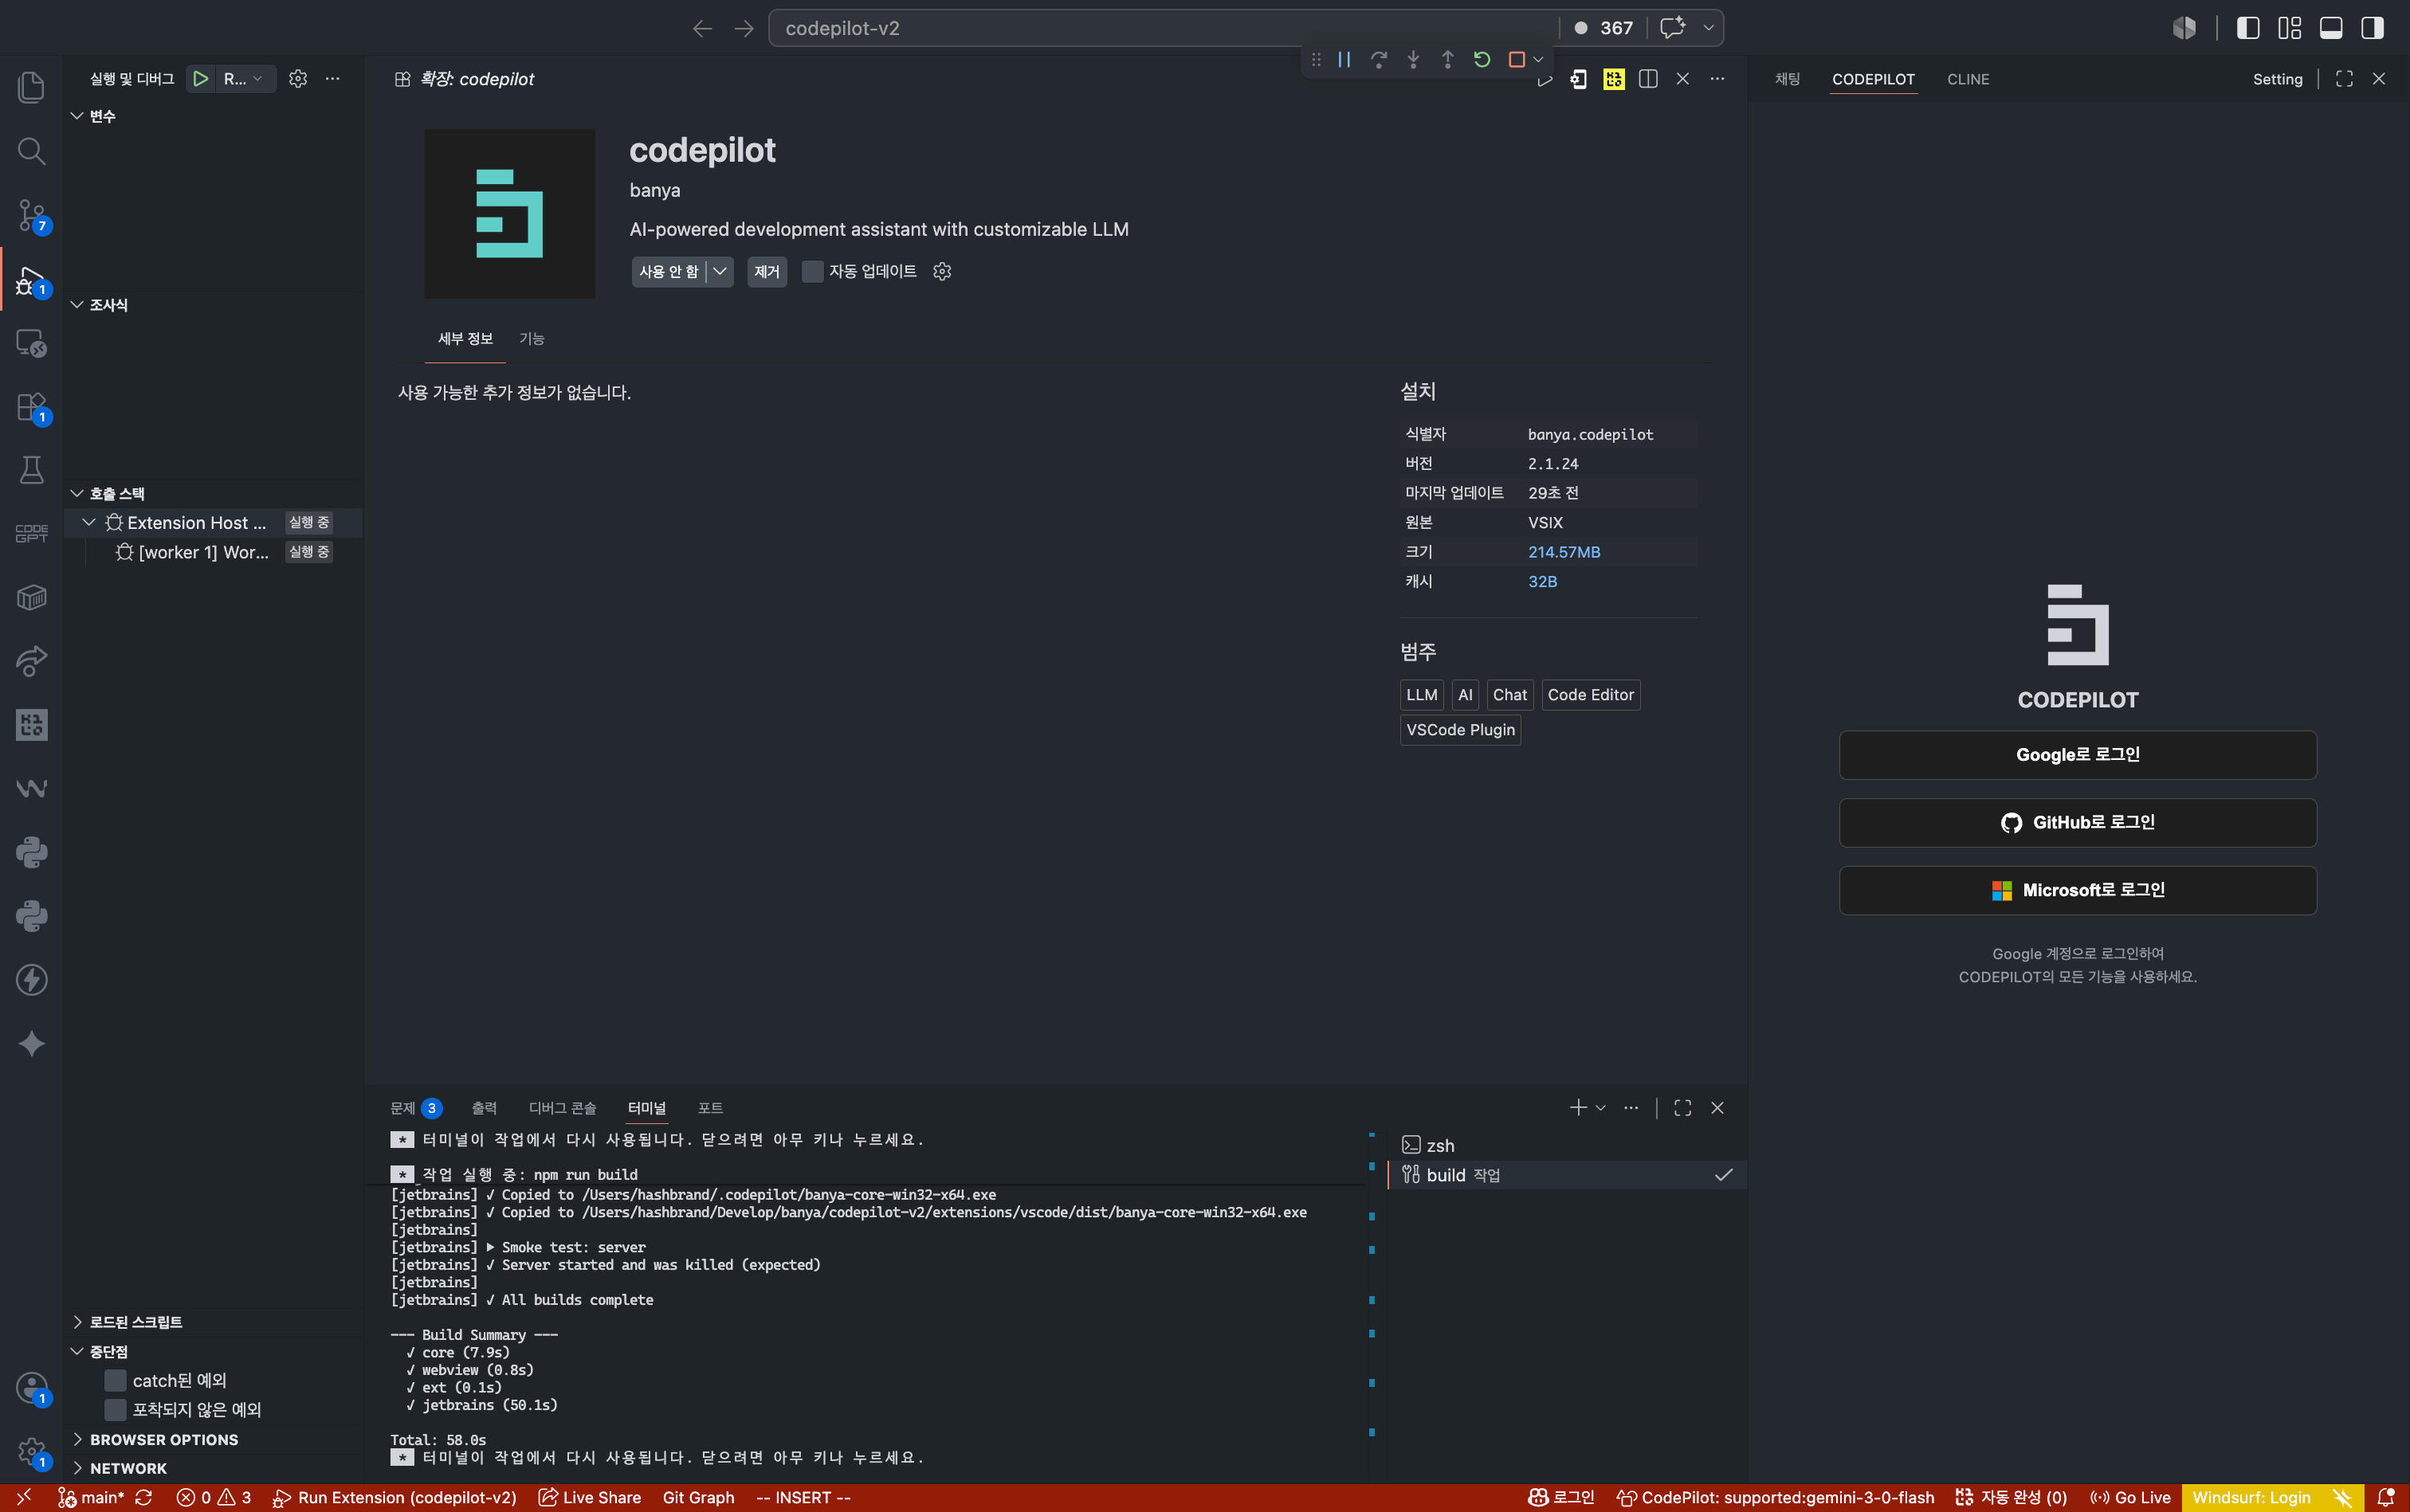2410x1512 pixels.
Task: Toggle the 자동 업데이트 checkbox
Action: (x=812, y=272)
